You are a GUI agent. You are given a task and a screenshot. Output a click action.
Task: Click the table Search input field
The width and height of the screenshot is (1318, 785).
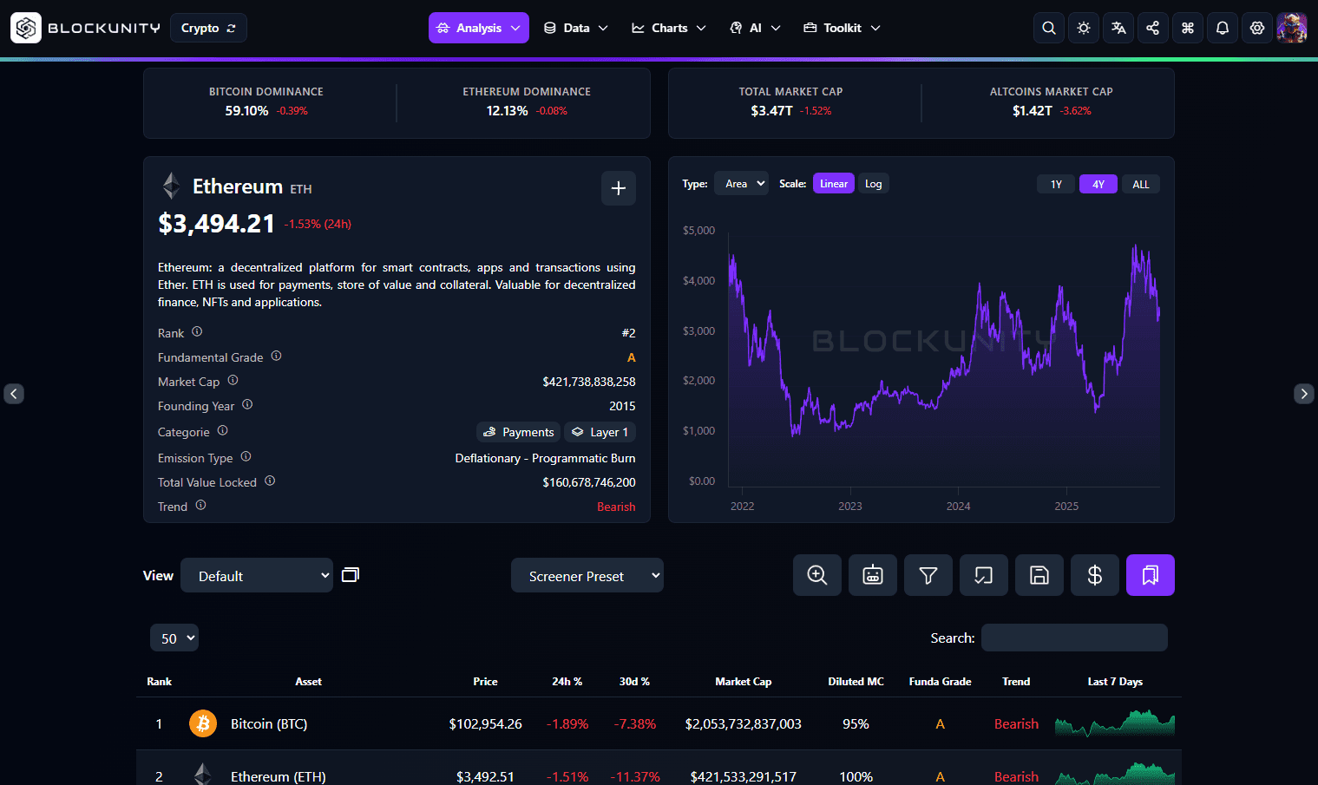click(x=1074, y=638)
